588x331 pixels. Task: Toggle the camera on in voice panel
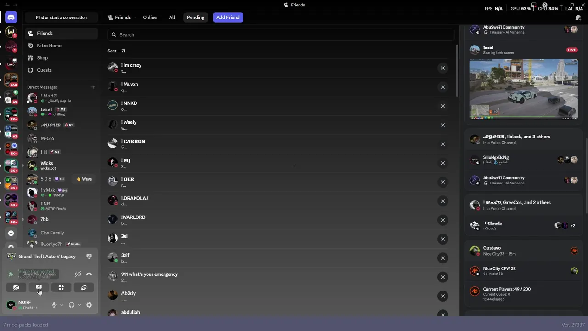pyautogui.click(x=16, y=287)
